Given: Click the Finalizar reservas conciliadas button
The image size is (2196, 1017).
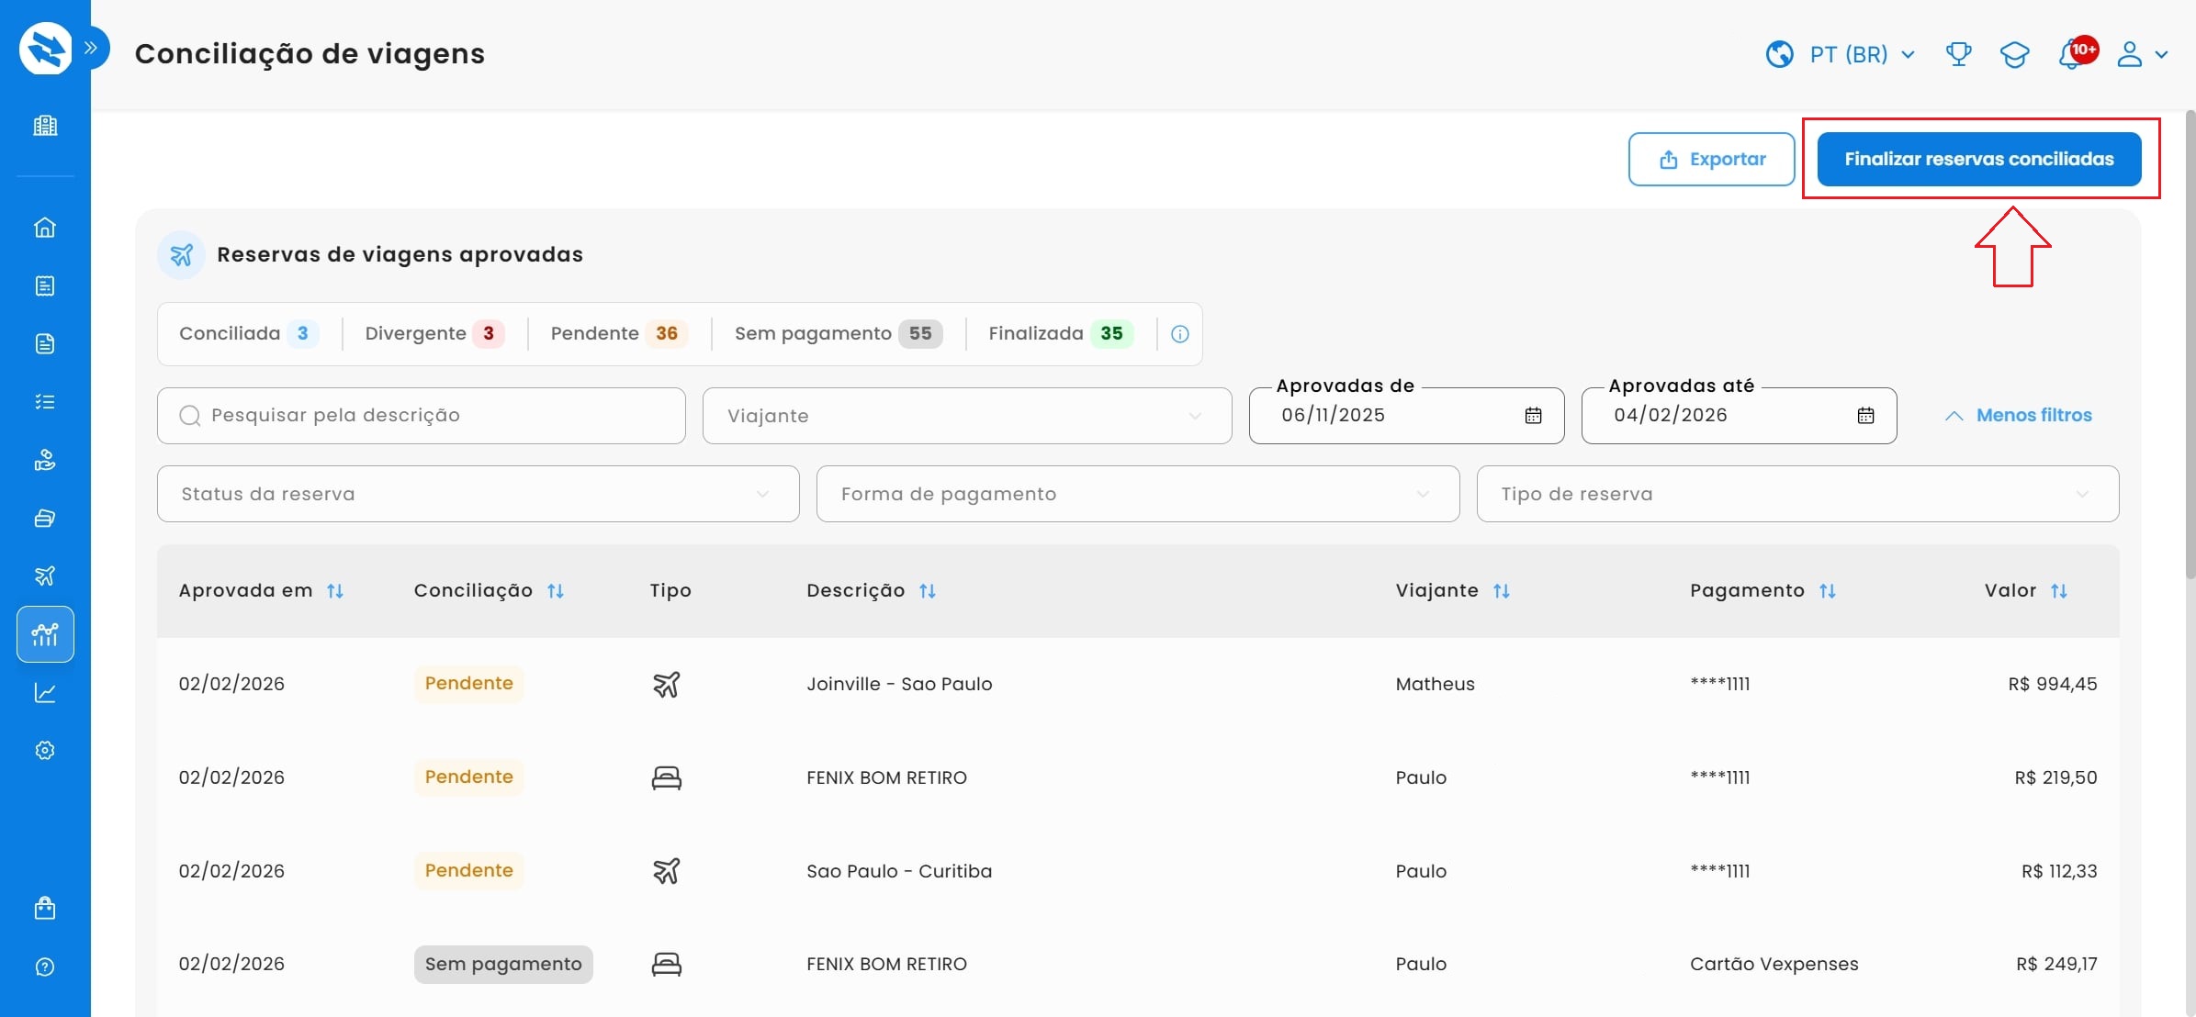Looking at the screenshot, I should pos(1978,159).
